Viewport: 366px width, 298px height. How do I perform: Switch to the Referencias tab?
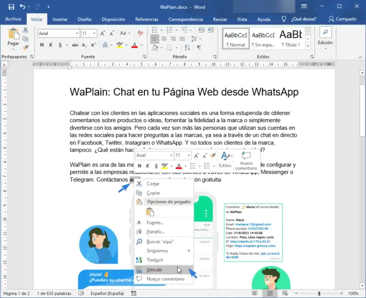146,19
